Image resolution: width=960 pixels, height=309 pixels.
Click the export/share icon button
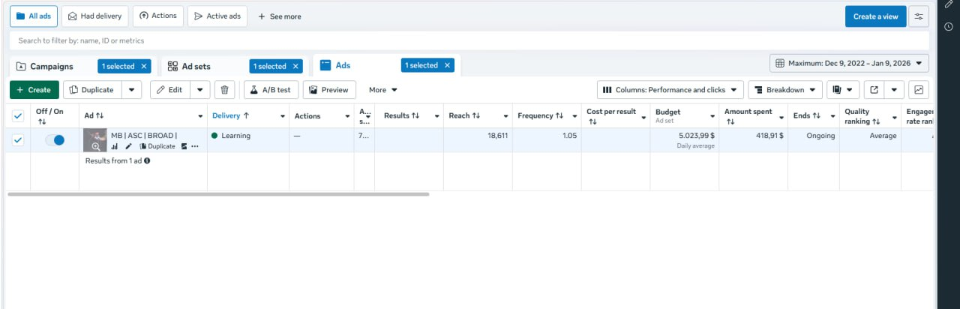(874, 90)
